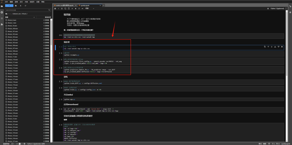Move the active cell down
The height and width of the screenshot is (145, 292).
[271, 47]
